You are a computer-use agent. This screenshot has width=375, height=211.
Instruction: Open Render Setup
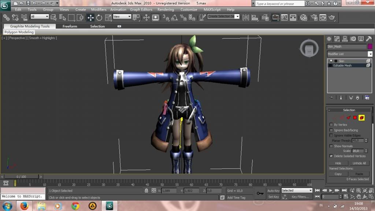(x=314, y=18)
